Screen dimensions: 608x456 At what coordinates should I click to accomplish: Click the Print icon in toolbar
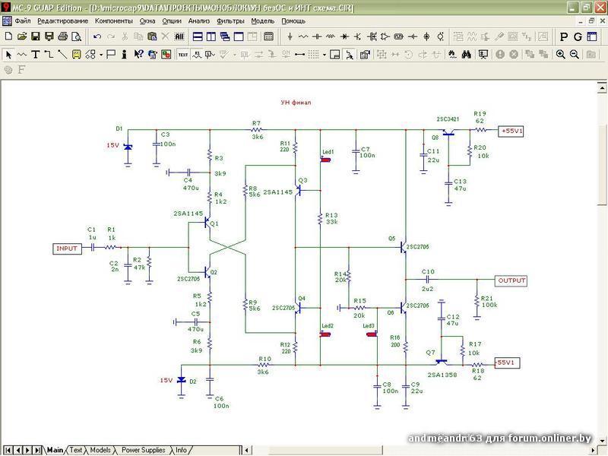tap(61, 36)
